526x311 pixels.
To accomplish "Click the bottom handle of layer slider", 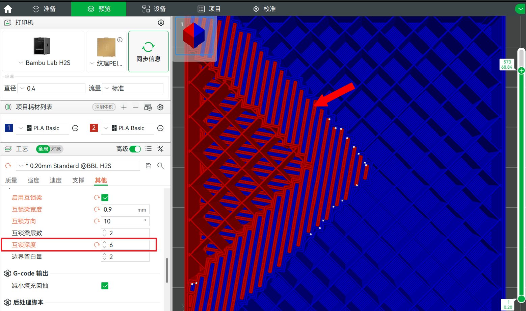I will click(x=522, y=299).
